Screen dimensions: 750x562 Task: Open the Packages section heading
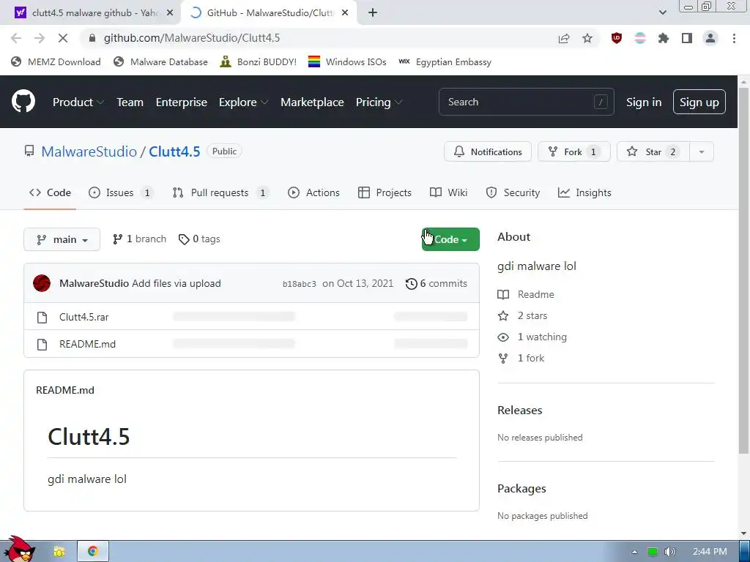(x=521, y=489)
